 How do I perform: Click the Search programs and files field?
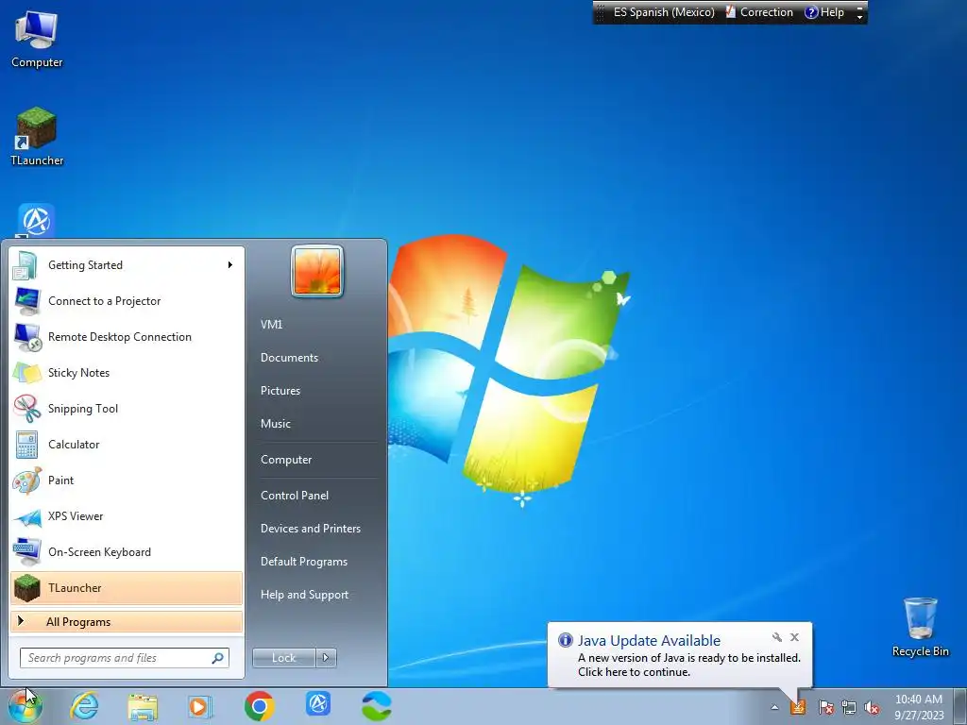(124, 658)
